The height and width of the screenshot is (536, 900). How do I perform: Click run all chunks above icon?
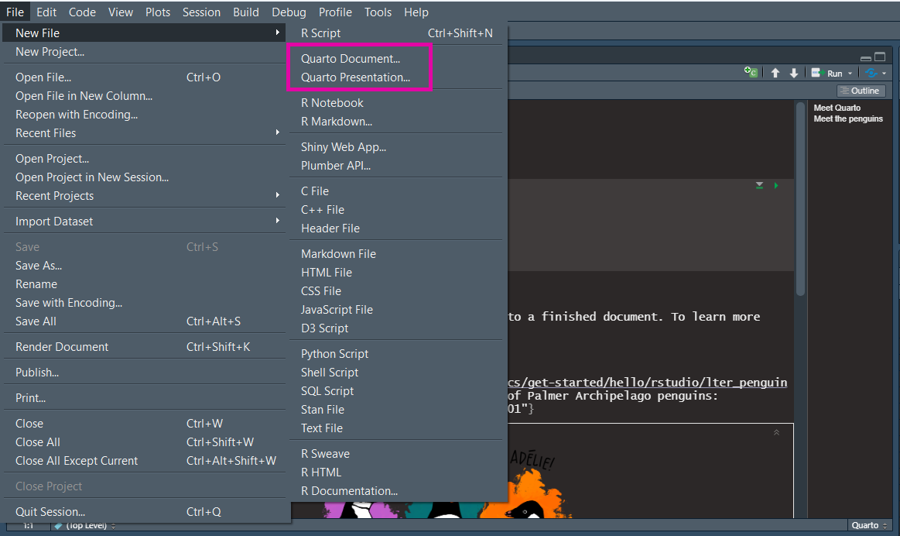tap(760, 185)
